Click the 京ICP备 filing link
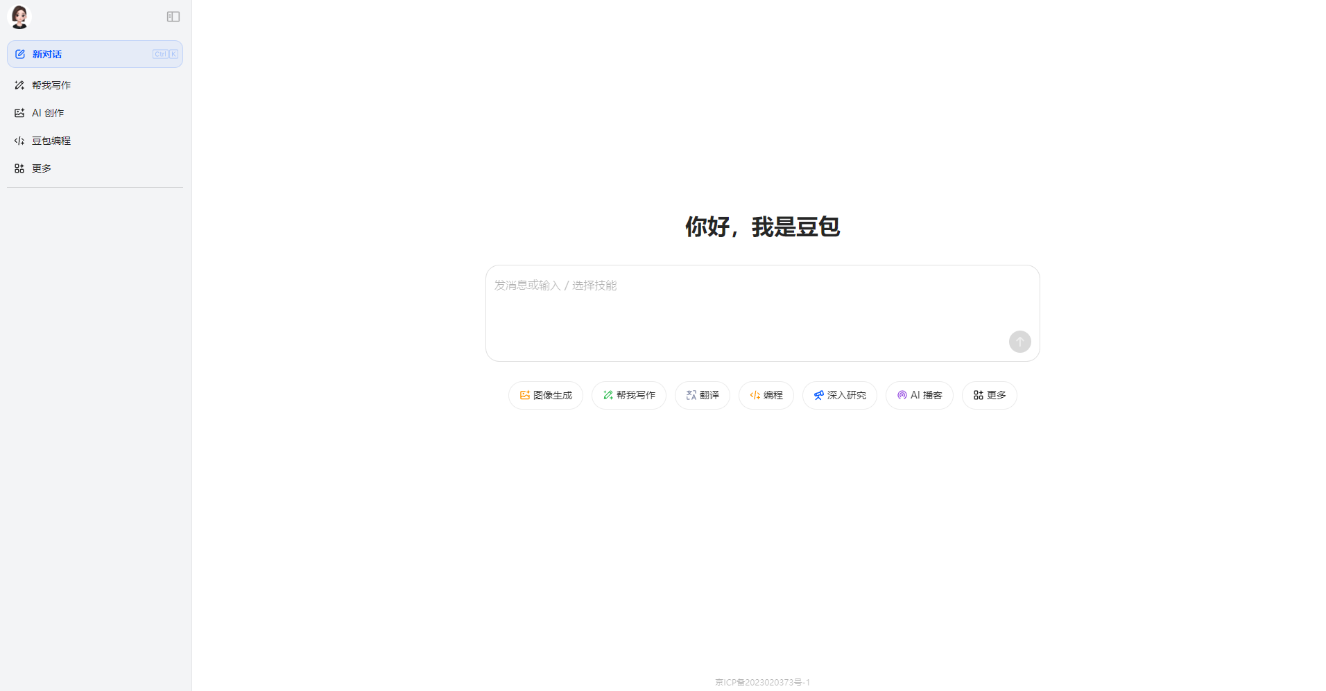This screenshot has height=691, width=1326. tap(762, 682)
